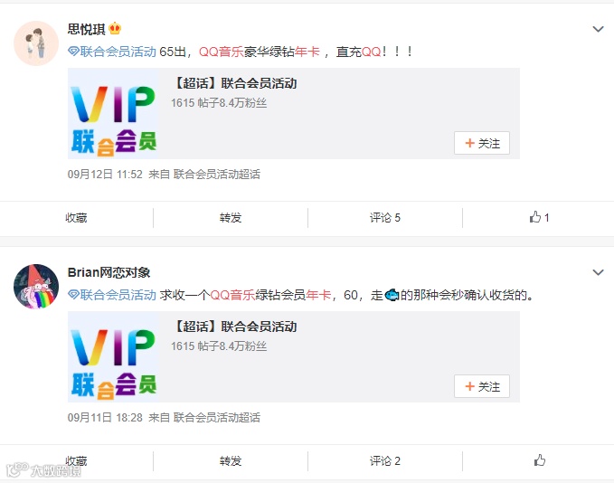Click 年卡 link in Brian's post
614x483 pixels.
(x=318, y=295)
